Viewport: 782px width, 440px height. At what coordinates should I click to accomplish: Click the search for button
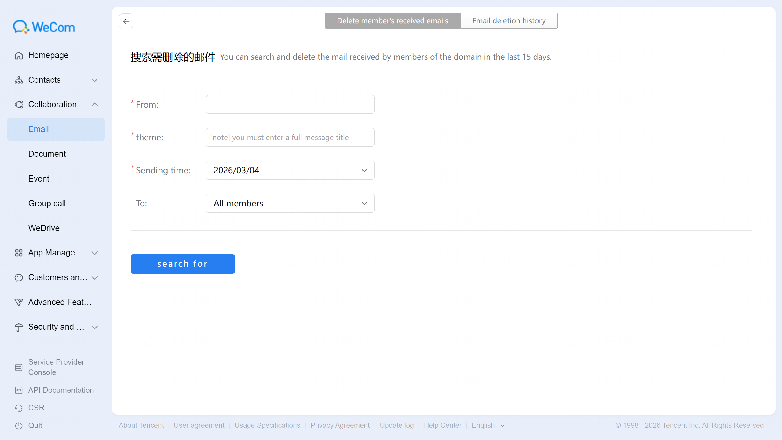pos(183,264)
